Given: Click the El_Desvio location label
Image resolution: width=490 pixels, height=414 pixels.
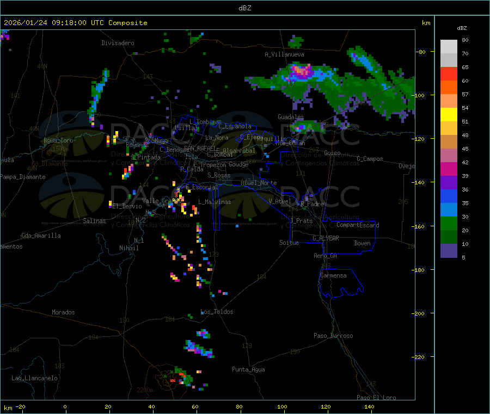Looking at the screenshot, I should click(x=127, y=206).
